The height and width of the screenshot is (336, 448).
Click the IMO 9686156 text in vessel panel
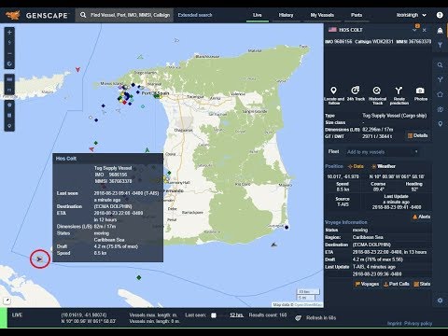(339, 41)
